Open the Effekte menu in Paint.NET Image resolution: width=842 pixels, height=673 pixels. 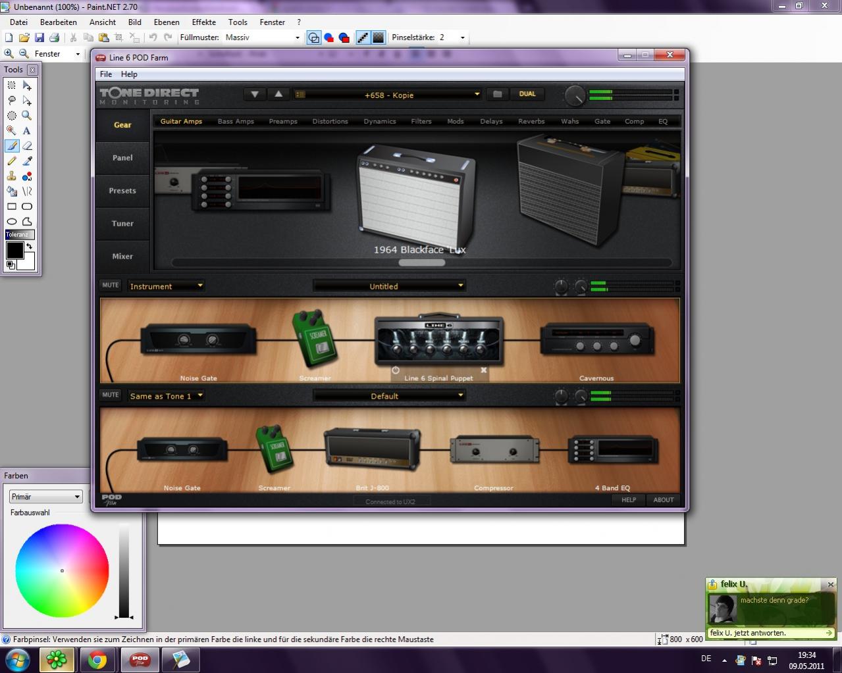tap(204, 22)
